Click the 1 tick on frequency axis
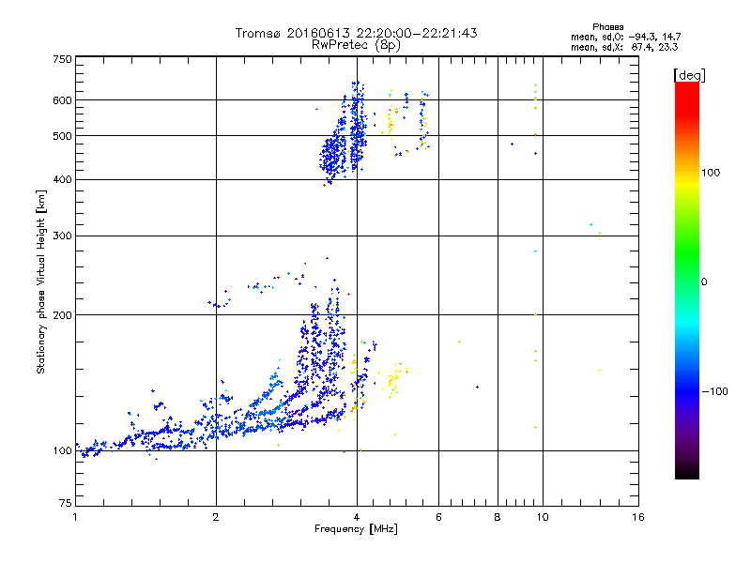 click(x=75, y=517)
